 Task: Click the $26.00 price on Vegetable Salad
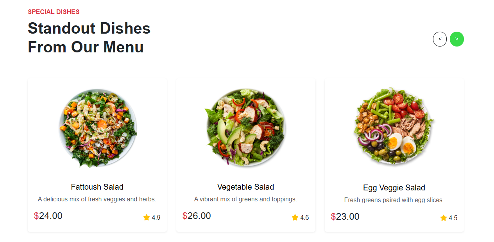tap(197, 215)
